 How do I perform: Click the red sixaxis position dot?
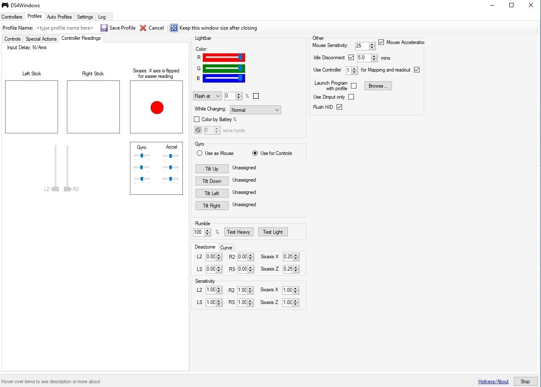157,108
